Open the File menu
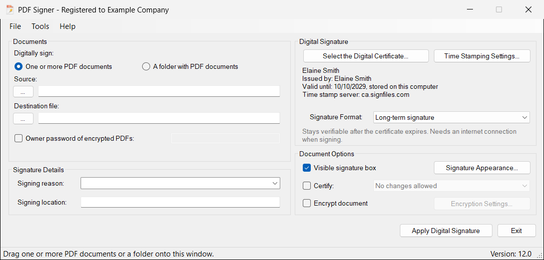Viewport: 544px width, 260px height. click(x=16, y=26)
